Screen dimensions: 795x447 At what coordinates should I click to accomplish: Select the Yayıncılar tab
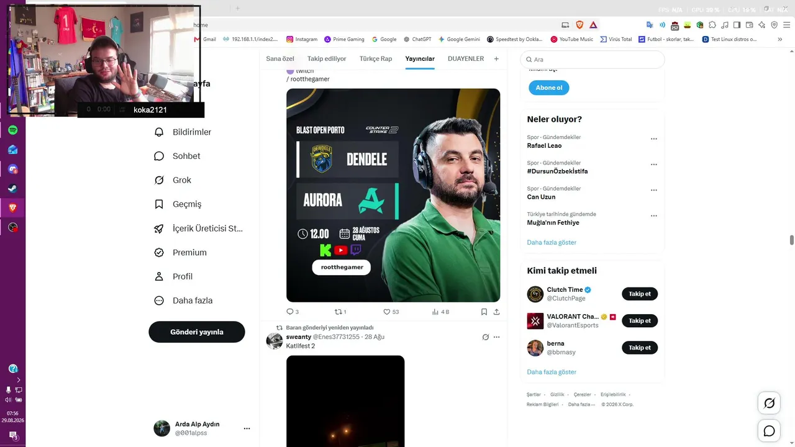point(420,58)
